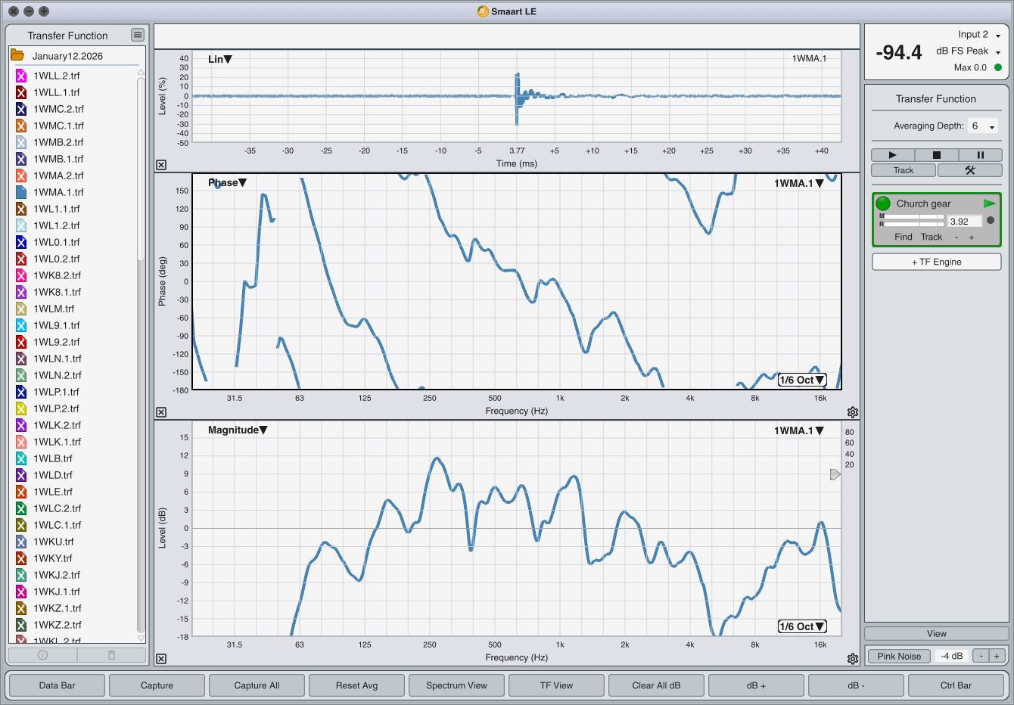Toggle the Track delay button

click(904, 170)
